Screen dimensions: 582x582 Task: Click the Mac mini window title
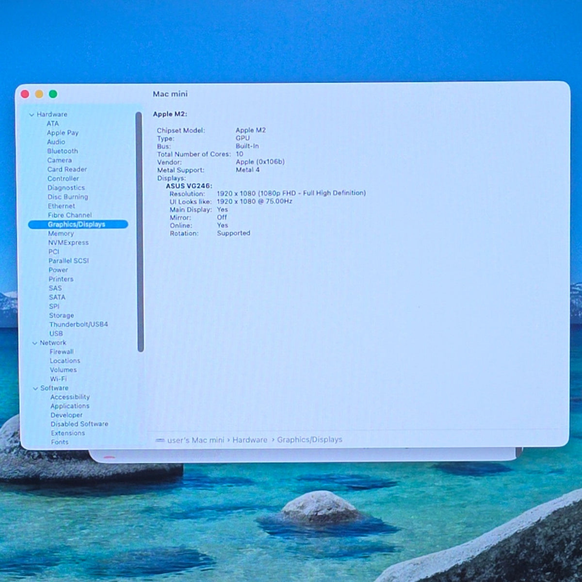pos(170,94)
